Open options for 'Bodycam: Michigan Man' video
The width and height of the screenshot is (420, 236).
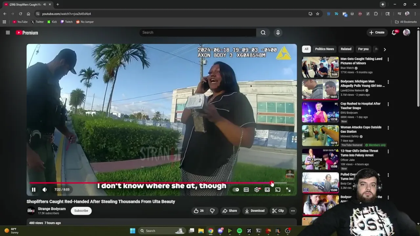[x=388, y=82]
